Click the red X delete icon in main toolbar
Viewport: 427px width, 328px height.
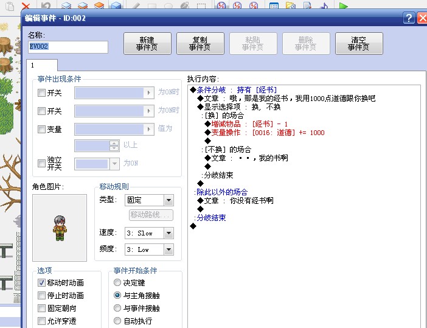pyautogui.click(x=26, y=5)
